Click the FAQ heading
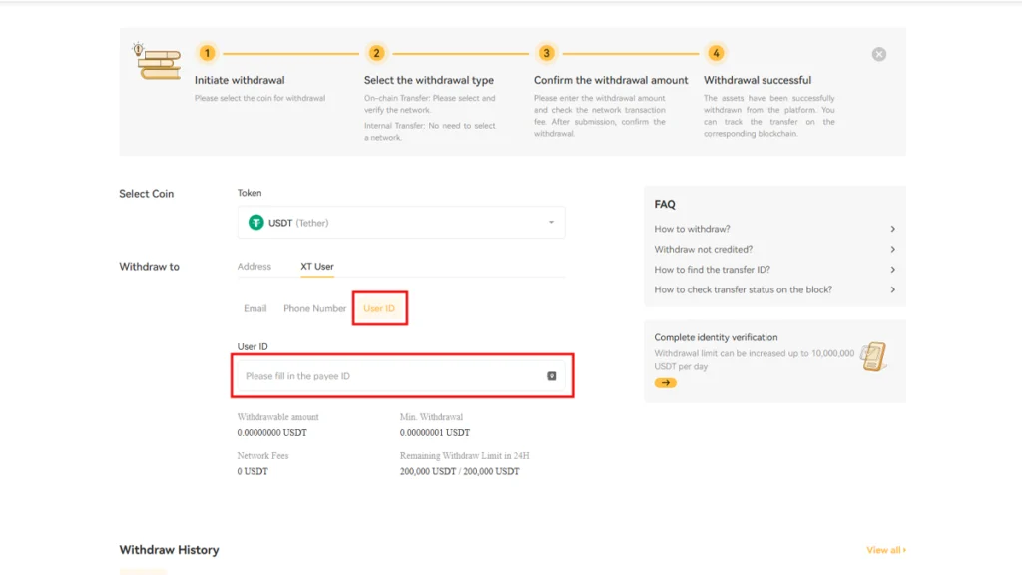This screenshot has height=575, width=1022. pos(665,204)
